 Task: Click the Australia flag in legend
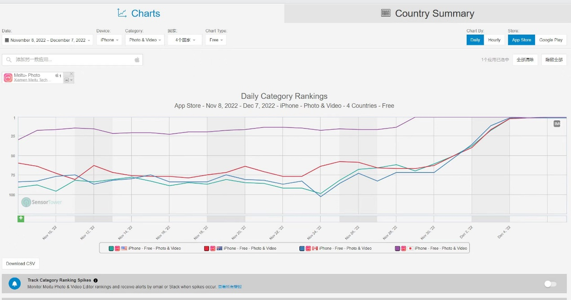219,248
